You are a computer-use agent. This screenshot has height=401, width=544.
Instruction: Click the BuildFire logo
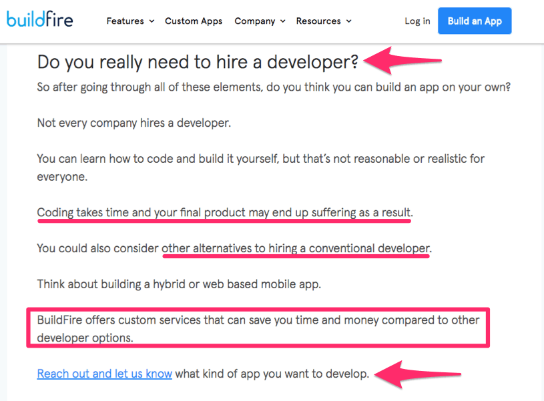pyautogui.click(x=40, y=20)
